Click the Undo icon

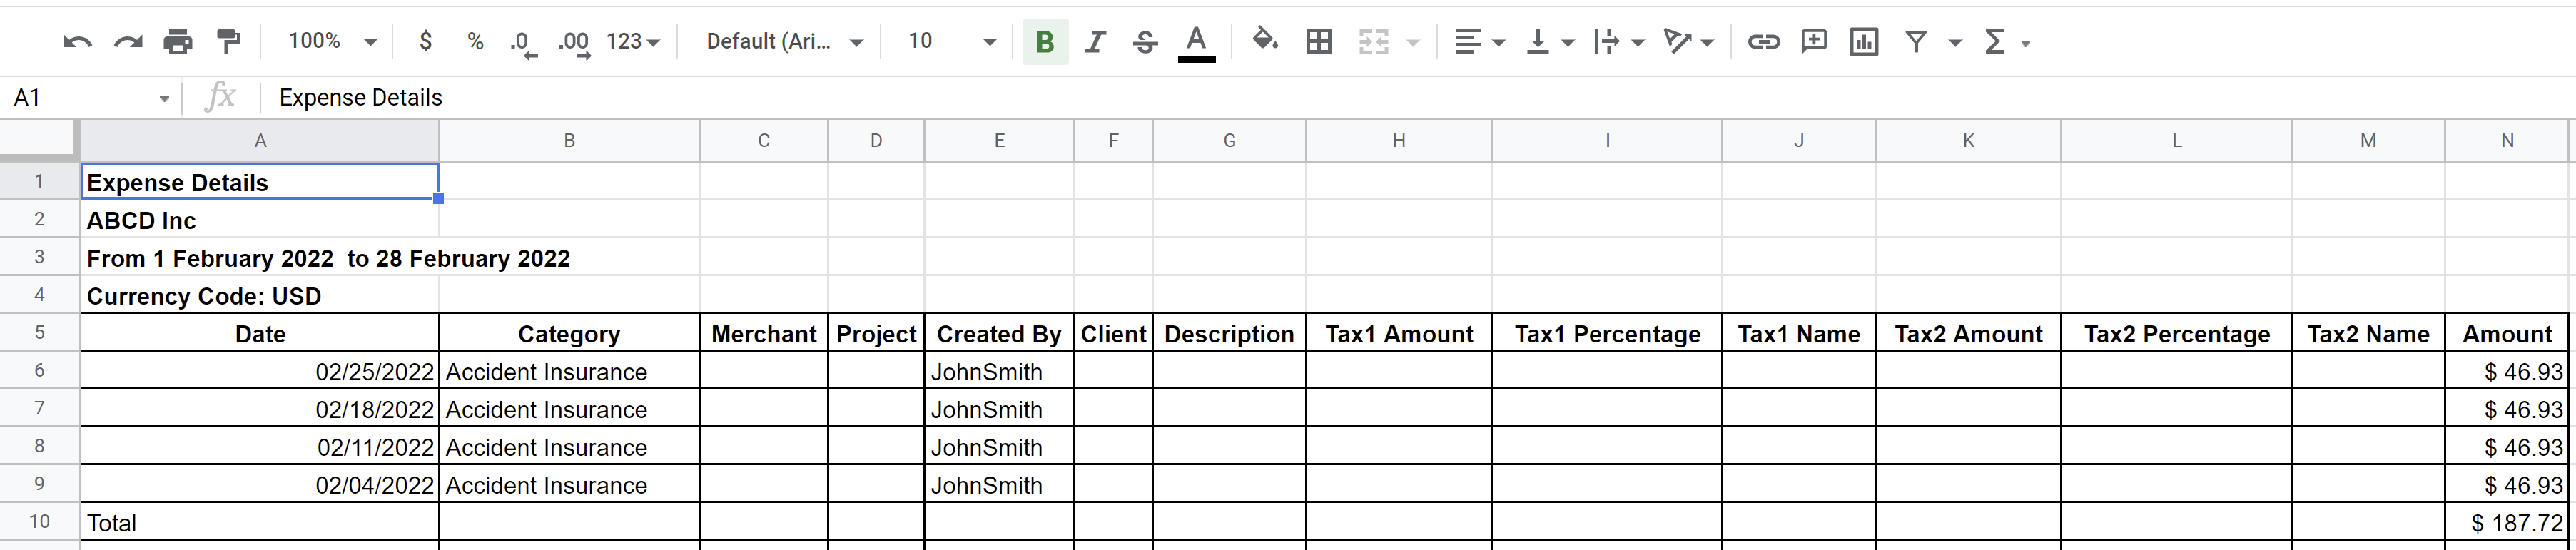click(x=77, y=42)
